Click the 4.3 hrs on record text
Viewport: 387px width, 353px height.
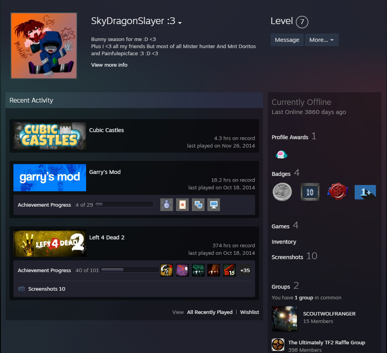[234, 138]
